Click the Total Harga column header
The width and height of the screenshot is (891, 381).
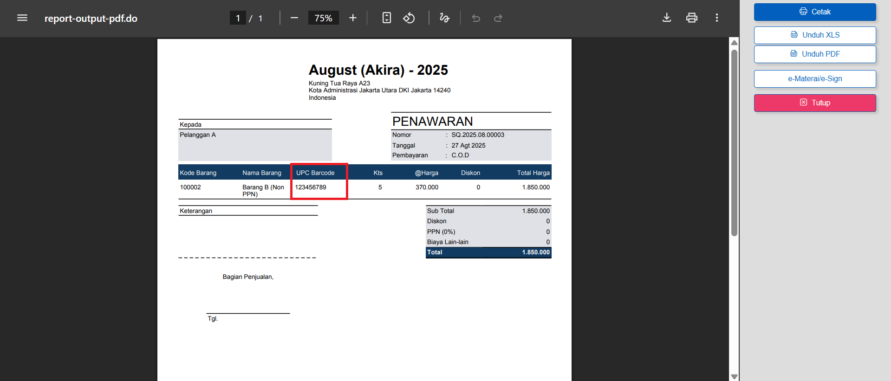533,173
